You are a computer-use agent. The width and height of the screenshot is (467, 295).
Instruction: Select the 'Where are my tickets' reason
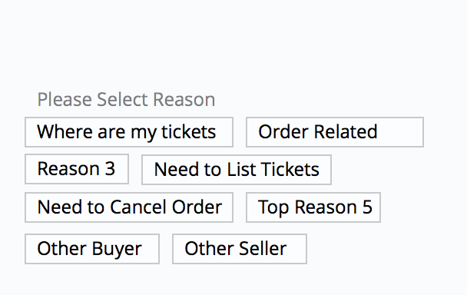pos(129,132)
